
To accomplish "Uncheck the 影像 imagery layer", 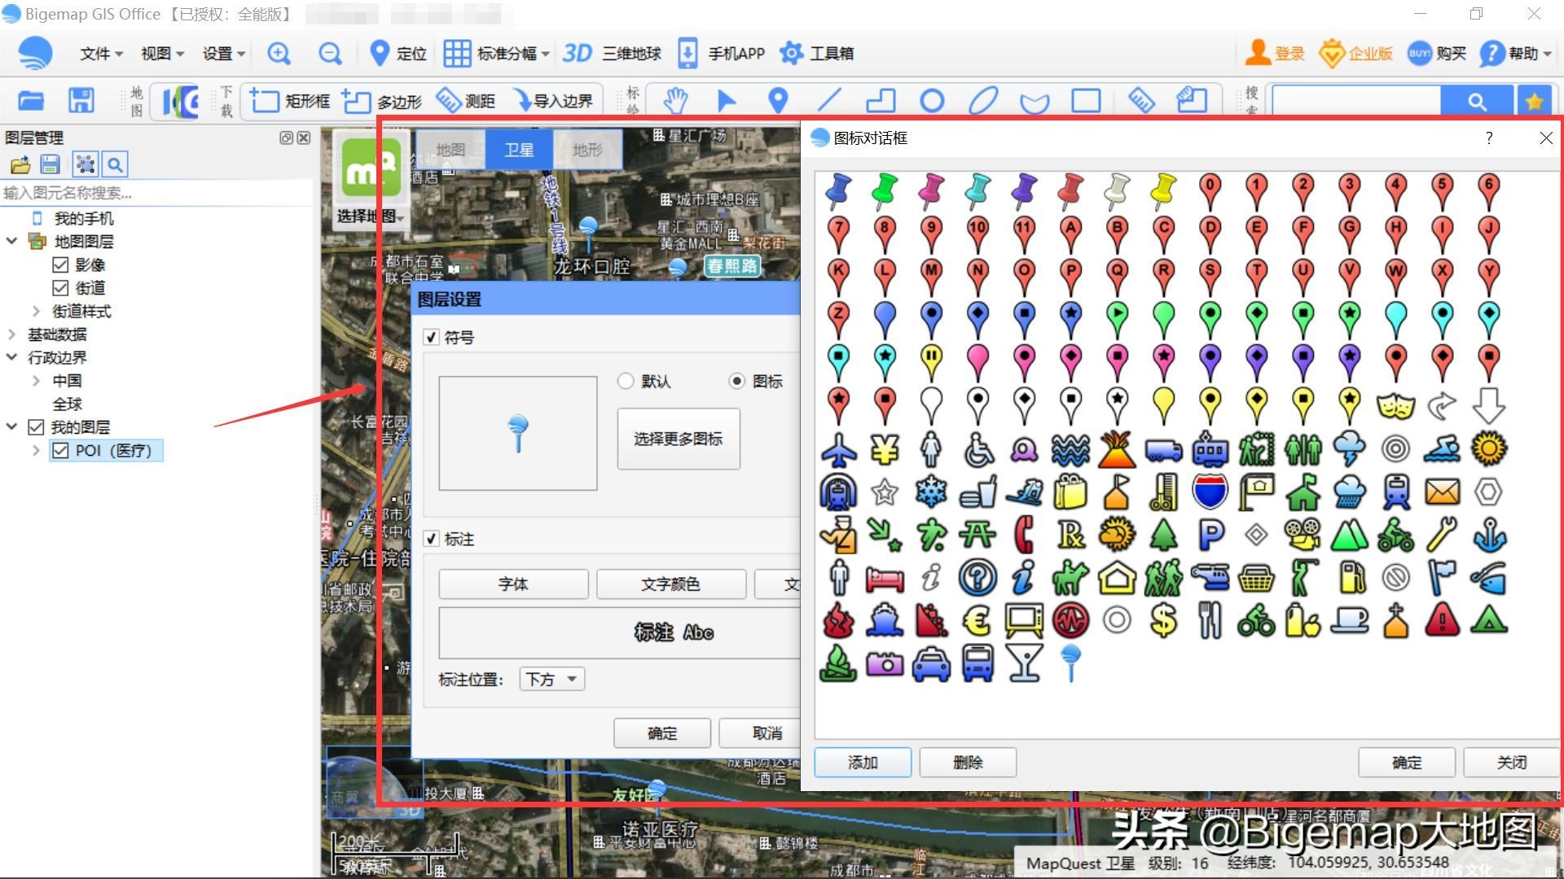I will 60,264.
